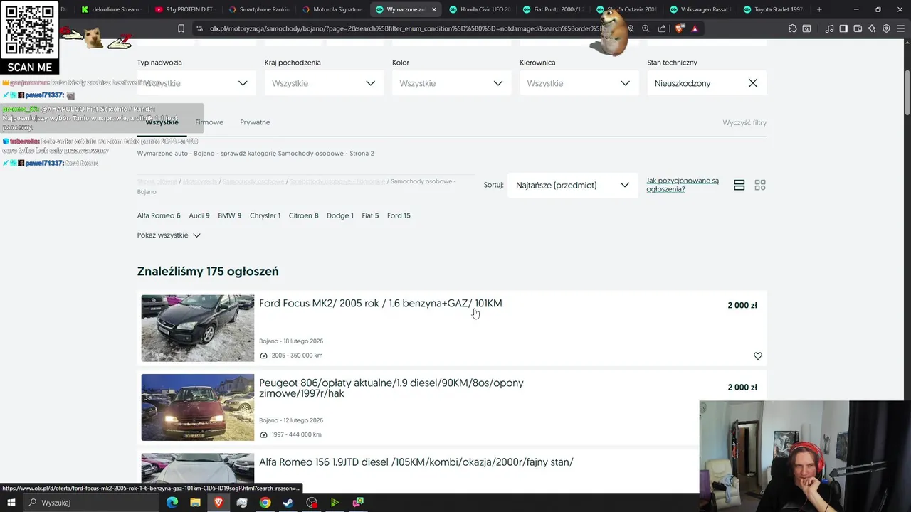Image resolution: width=911 pixels, height=512 pixels.
Task: Click the Brave browser taskbar icon
Action: (218, 503)
